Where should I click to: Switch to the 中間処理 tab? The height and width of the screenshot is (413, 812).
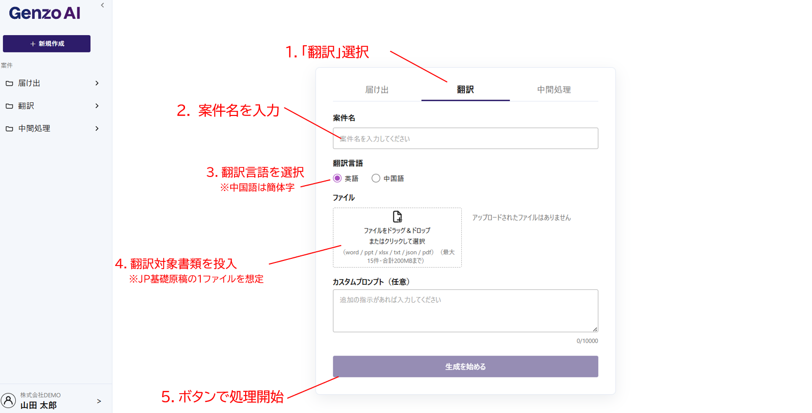[x=554, y=90]
